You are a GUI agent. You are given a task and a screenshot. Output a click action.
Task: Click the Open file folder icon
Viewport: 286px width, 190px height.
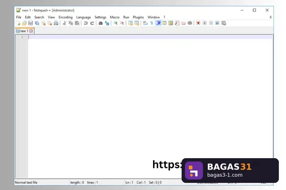pos(24,23)
